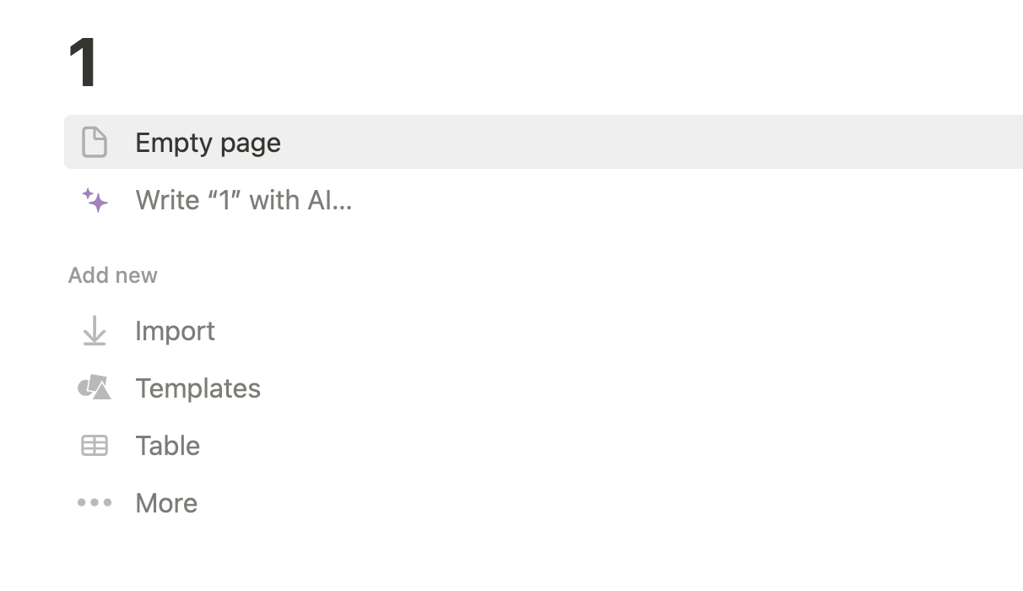
Task: Open the Templates text label
Action: click(x=198, y=388)
